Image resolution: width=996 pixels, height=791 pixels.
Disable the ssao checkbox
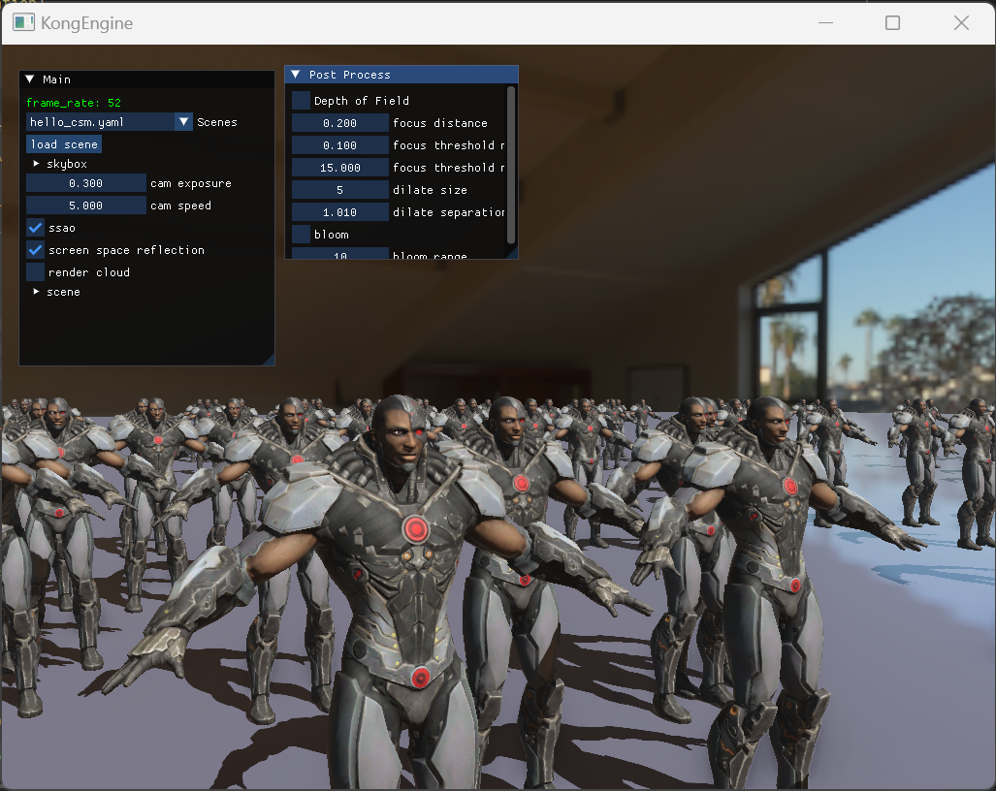point(35,227)
